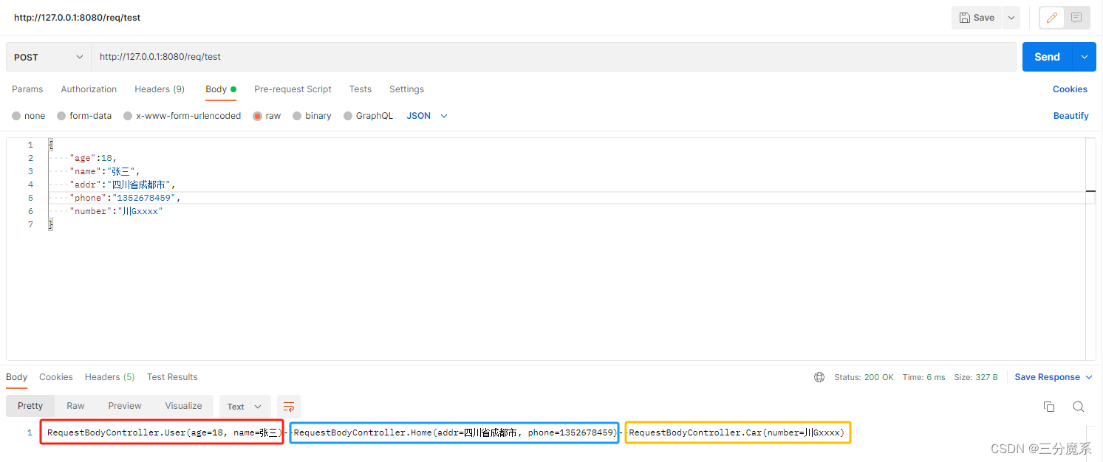Open the Text response format dropdown
This screenshot has height=462, width=1103.
[x=245, y=407]
